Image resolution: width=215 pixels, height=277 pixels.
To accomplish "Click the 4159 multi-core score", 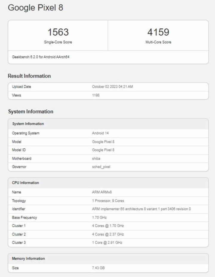I will coord(158,32).
